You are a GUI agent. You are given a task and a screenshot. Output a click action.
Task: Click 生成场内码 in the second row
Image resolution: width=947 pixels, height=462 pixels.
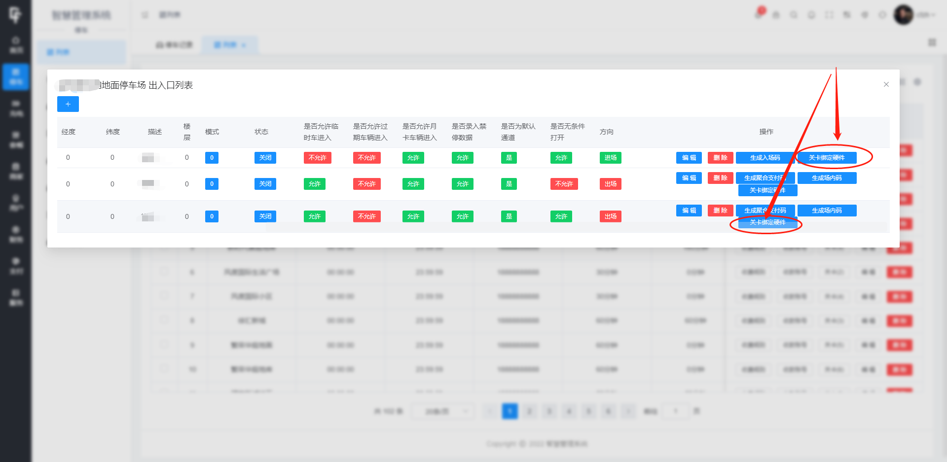click(827, 178)
